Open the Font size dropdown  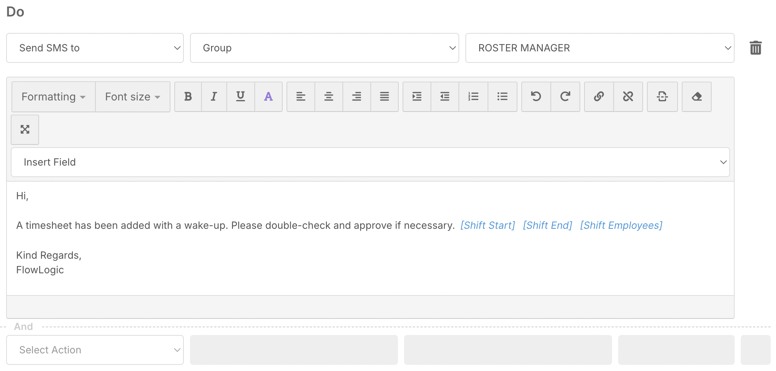tap(133, 97)
